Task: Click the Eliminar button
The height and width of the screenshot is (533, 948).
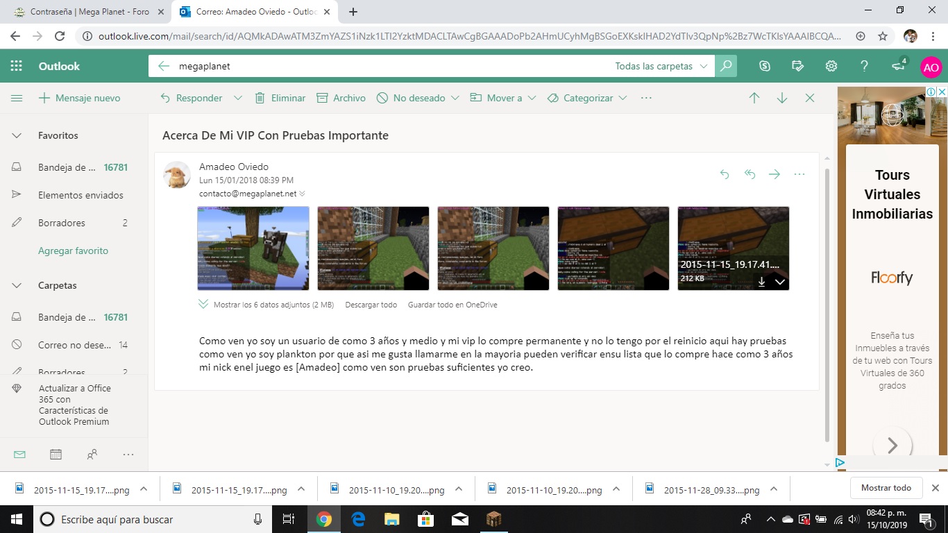Action: (x=280, y=99)
